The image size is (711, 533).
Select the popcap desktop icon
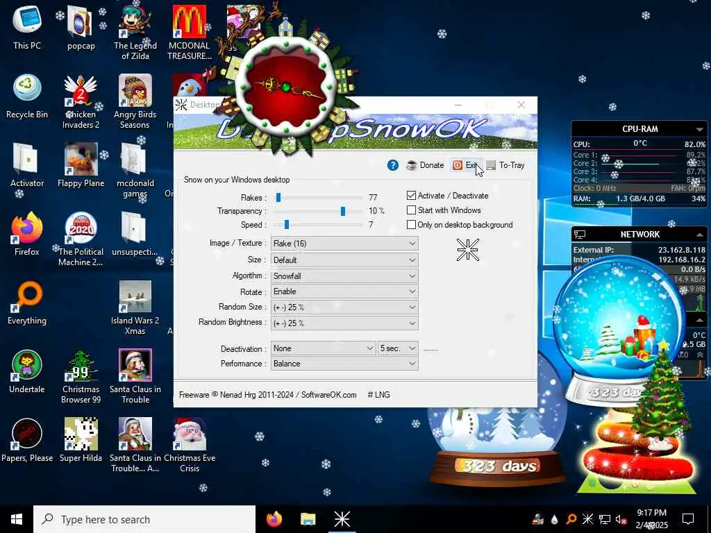81,28
